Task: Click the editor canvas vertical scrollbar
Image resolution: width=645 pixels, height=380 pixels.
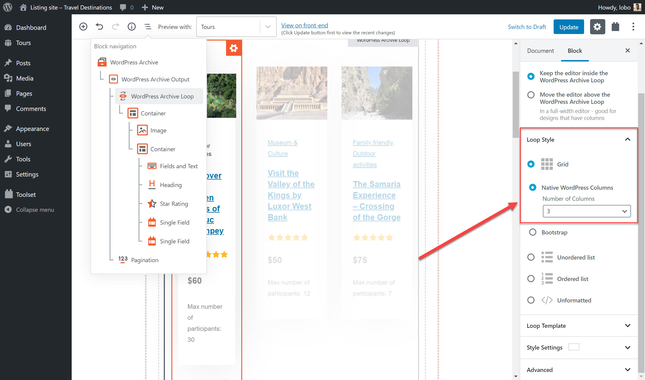Action: (516, 104)
